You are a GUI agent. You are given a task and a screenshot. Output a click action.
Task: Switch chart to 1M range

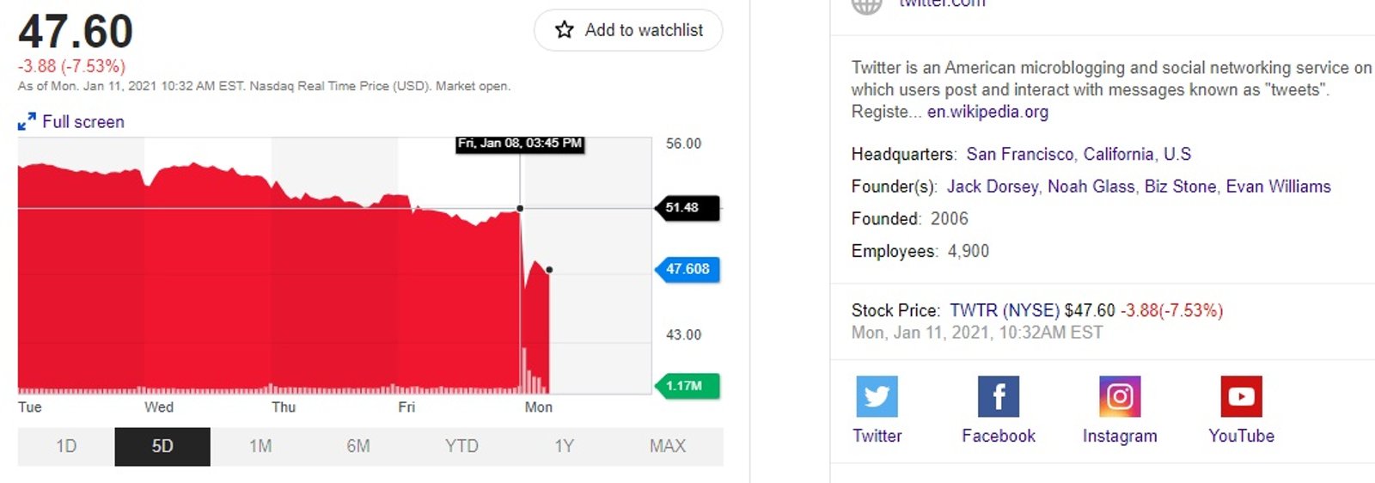pyautogui.click(x=260, y=446)
